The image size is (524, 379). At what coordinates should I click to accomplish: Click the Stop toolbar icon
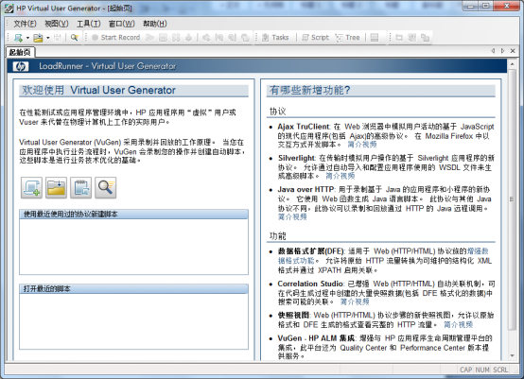tap(163, 38)
